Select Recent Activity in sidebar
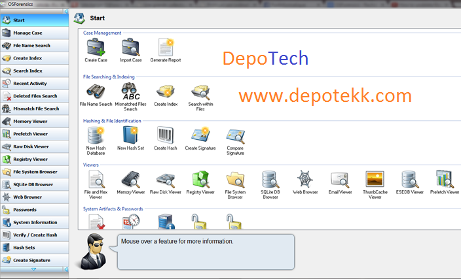461x279 pixels. coord(35,84)
